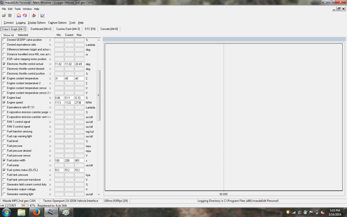Image resolution: width=347 pixels, height=217 pixels.
Task: Switch to the Custom Dash [Alt+3] tab
Action: click(68, 29)
